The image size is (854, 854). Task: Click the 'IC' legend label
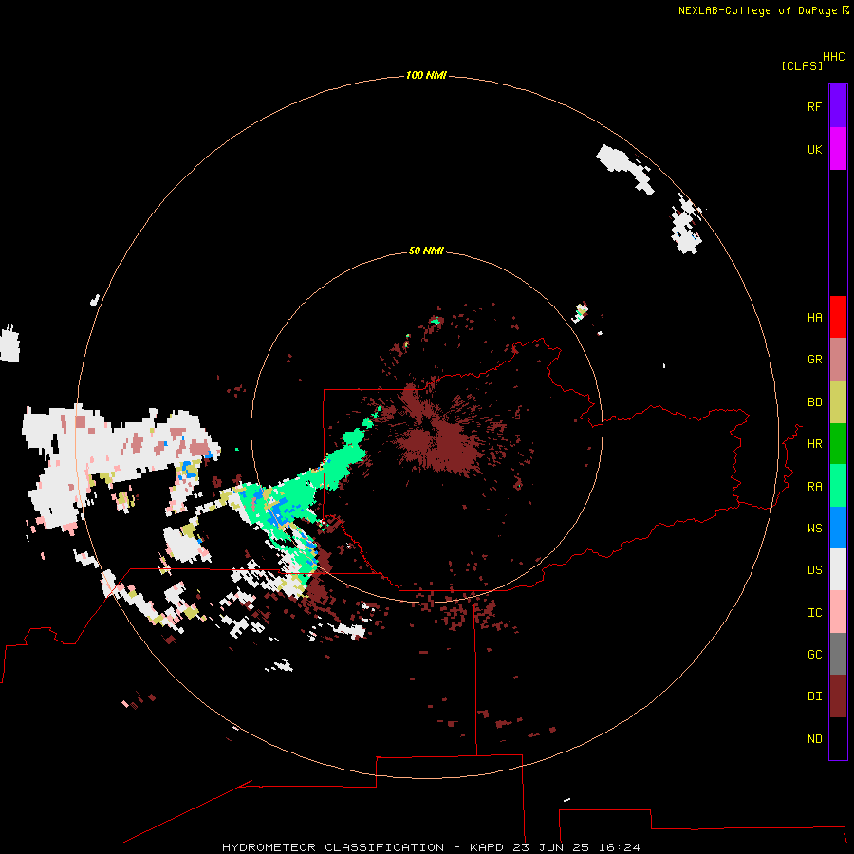815,613
